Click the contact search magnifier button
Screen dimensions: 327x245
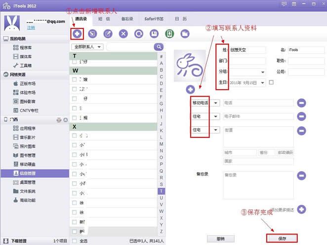tap(159, 47)
